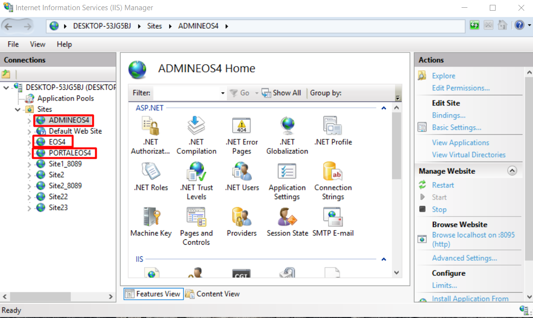This screenshot has height=318, width=533.
Task: Switch to Content View tab
Action: tap(213, 294)
